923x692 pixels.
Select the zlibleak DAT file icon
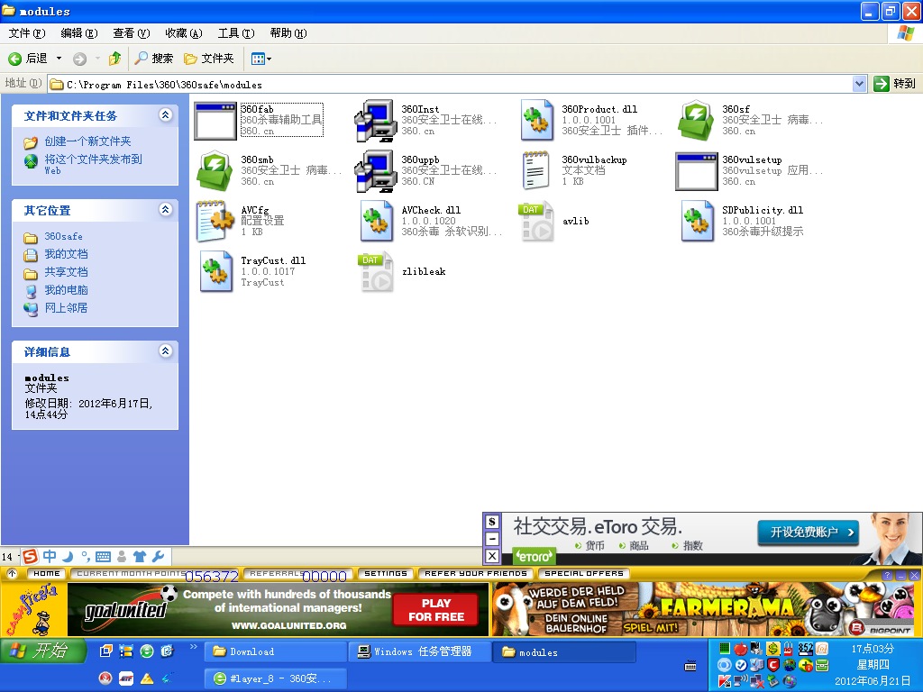coord(376,272)
